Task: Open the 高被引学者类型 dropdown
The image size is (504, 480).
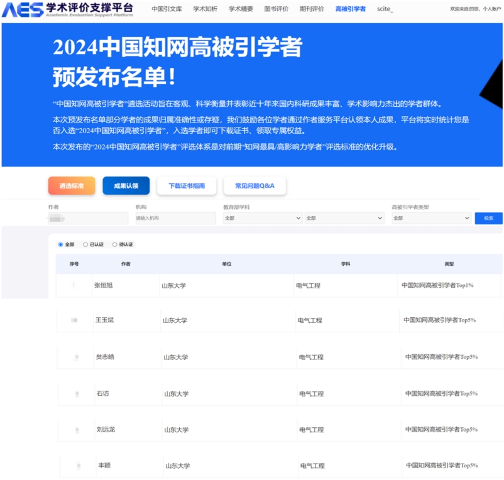Action: point(430,218)
